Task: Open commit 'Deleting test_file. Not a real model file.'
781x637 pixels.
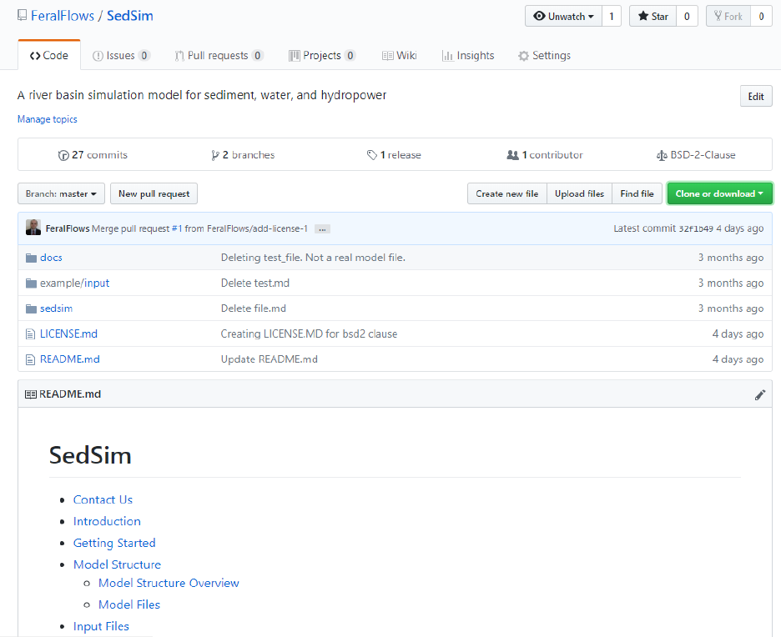Action: point(313,258)
